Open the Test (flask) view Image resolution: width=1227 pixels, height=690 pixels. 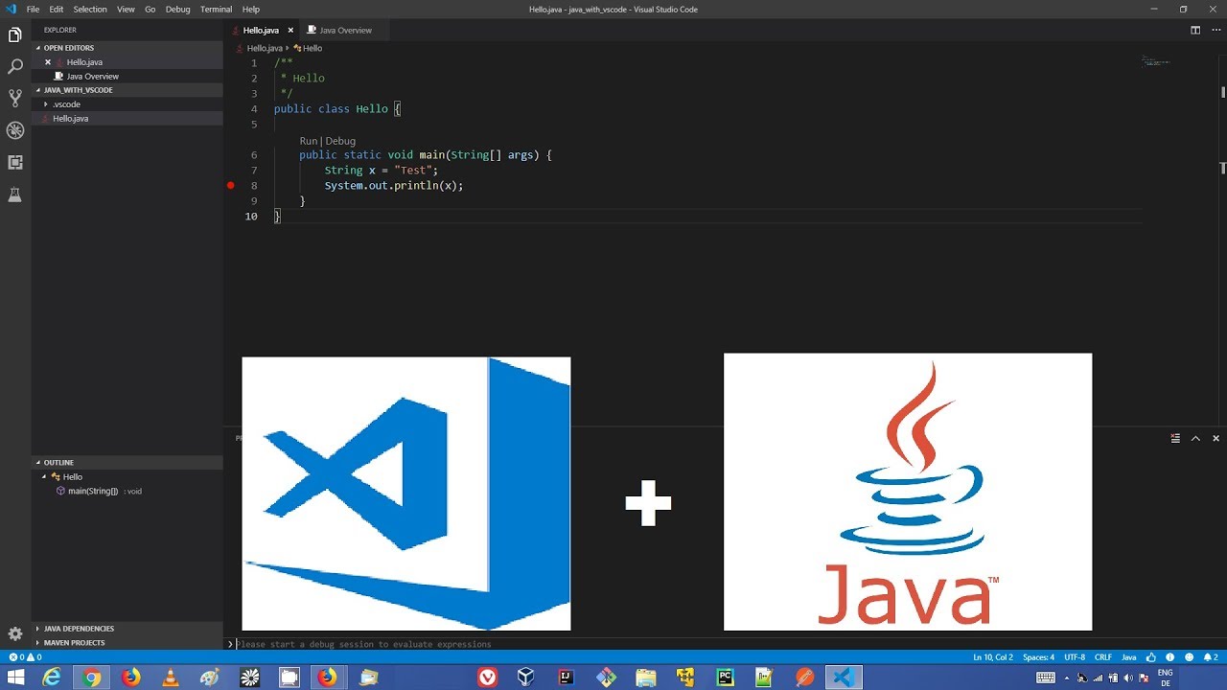pyautogui.click(x=15, y=195)
